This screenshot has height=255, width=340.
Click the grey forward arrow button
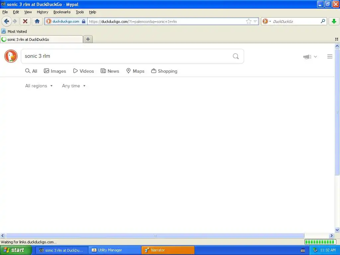click(15, 21)
